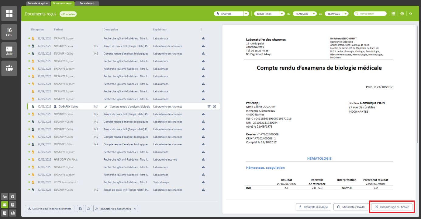Image resolution: width=421 pixels, height=219 pixels.
Task: Expand the Analyses document type dropdown
Action: coord(246,14)
